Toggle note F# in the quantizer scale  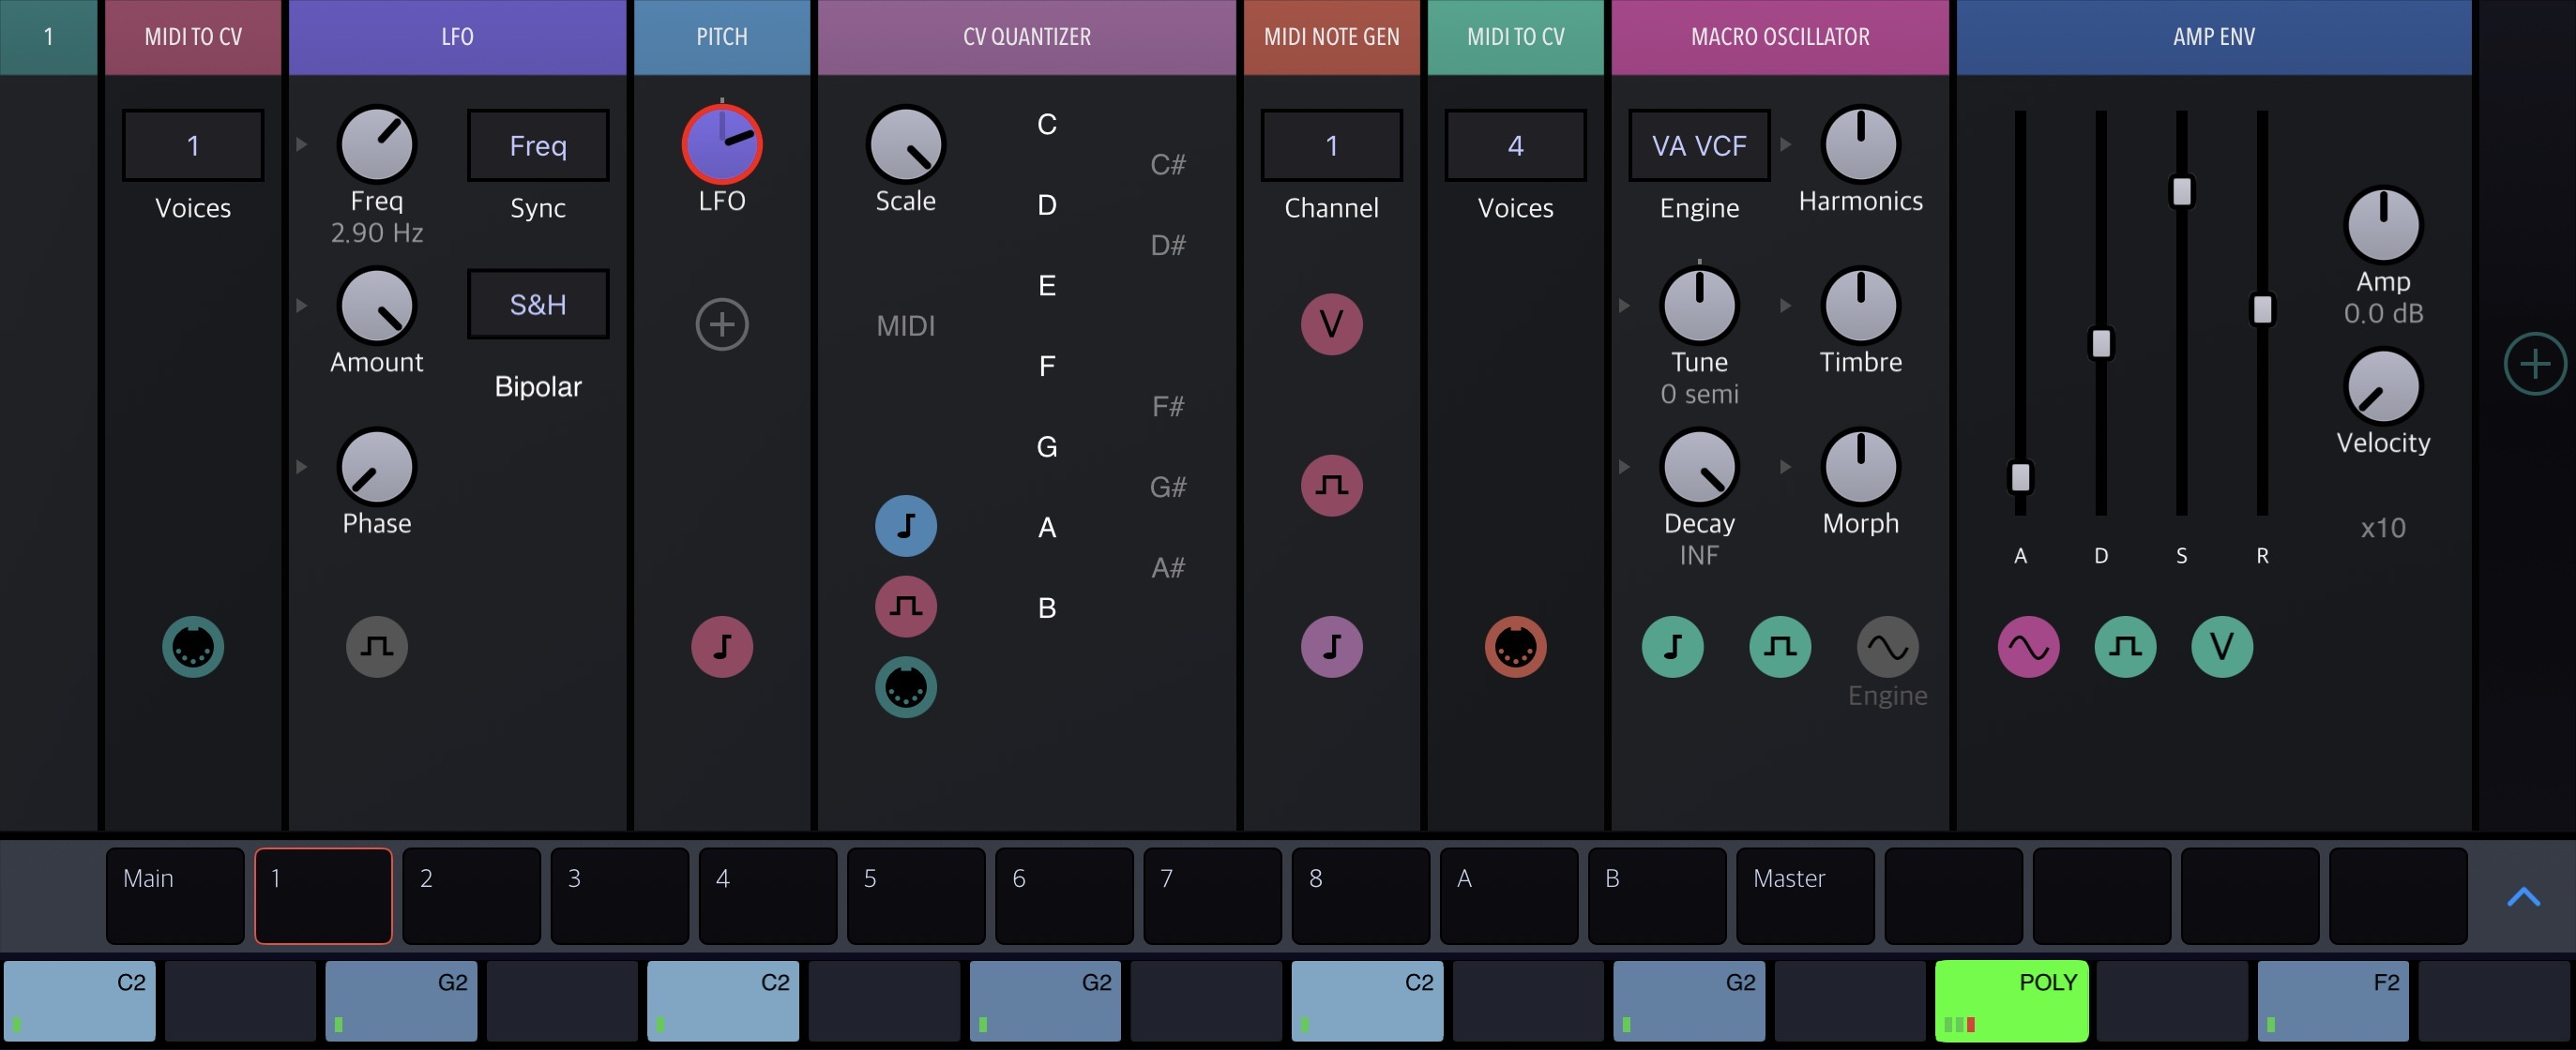click(1168, 407)
